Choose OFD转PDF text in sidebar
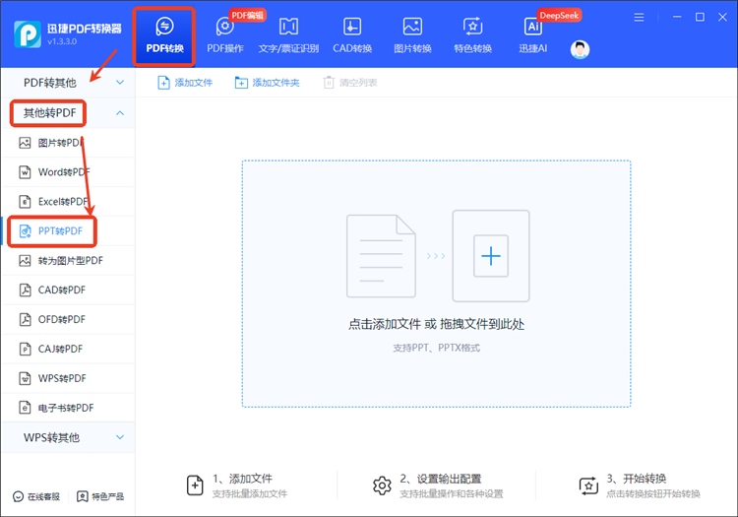The image size is (738, 517). point(62,319)
